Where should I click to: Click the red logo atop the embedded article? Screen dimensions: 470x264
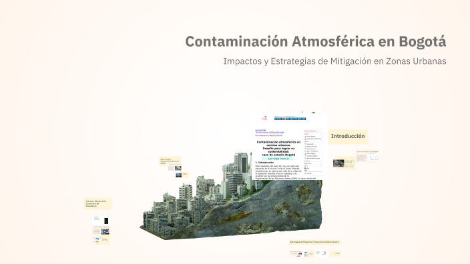264,118
